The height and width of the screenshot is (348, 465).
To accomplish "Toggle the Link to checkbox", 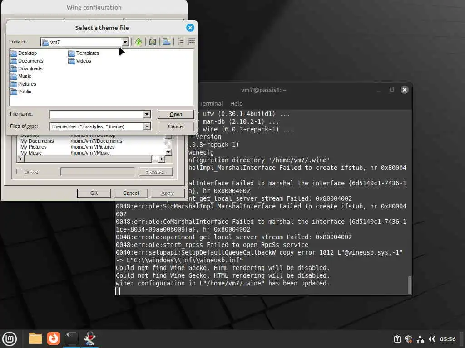I will click(19, 172).
